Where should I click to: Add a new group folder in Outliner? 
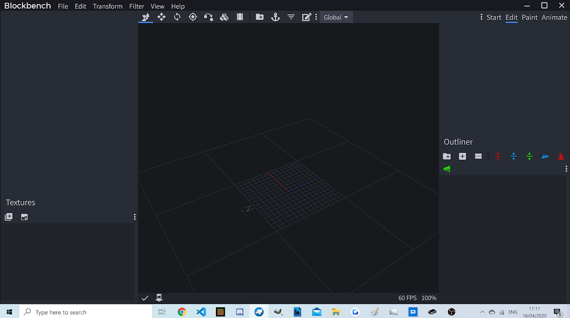447,156
